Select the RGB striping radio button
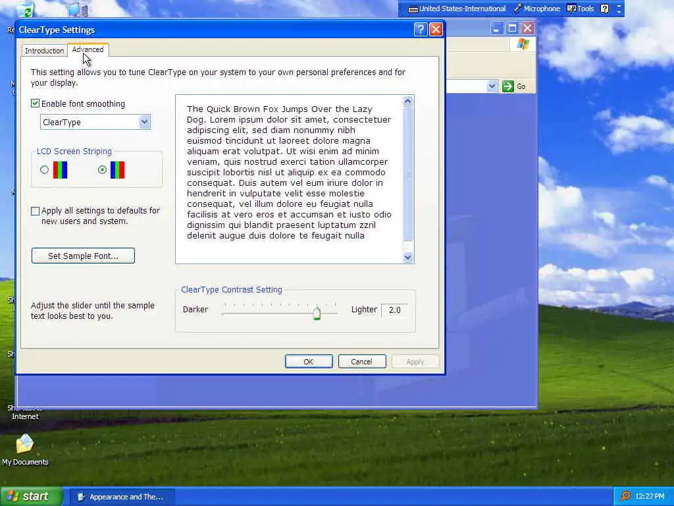The image size is (674, 506). pos(44,170)
